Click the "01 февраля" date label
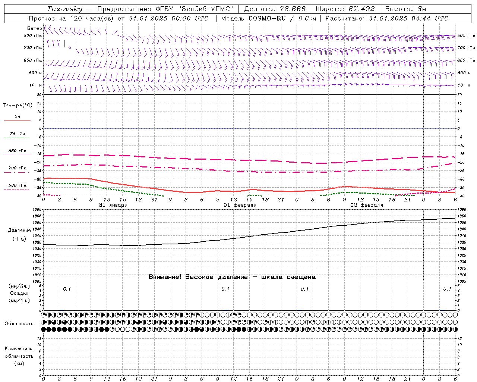The image size is (477, 382). (240, 205)
